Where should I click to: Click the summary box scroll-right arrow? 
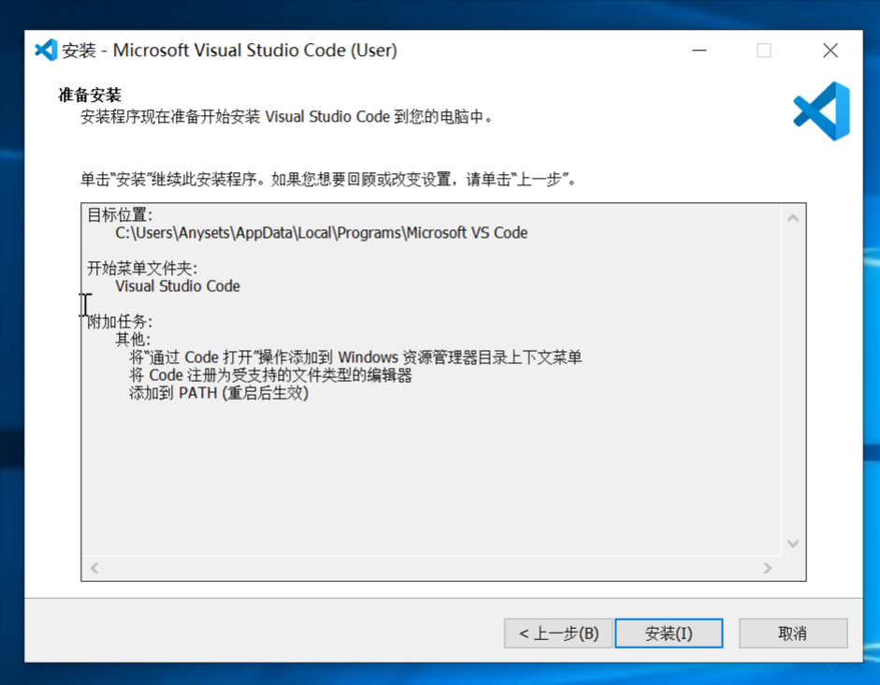point(767,568)
